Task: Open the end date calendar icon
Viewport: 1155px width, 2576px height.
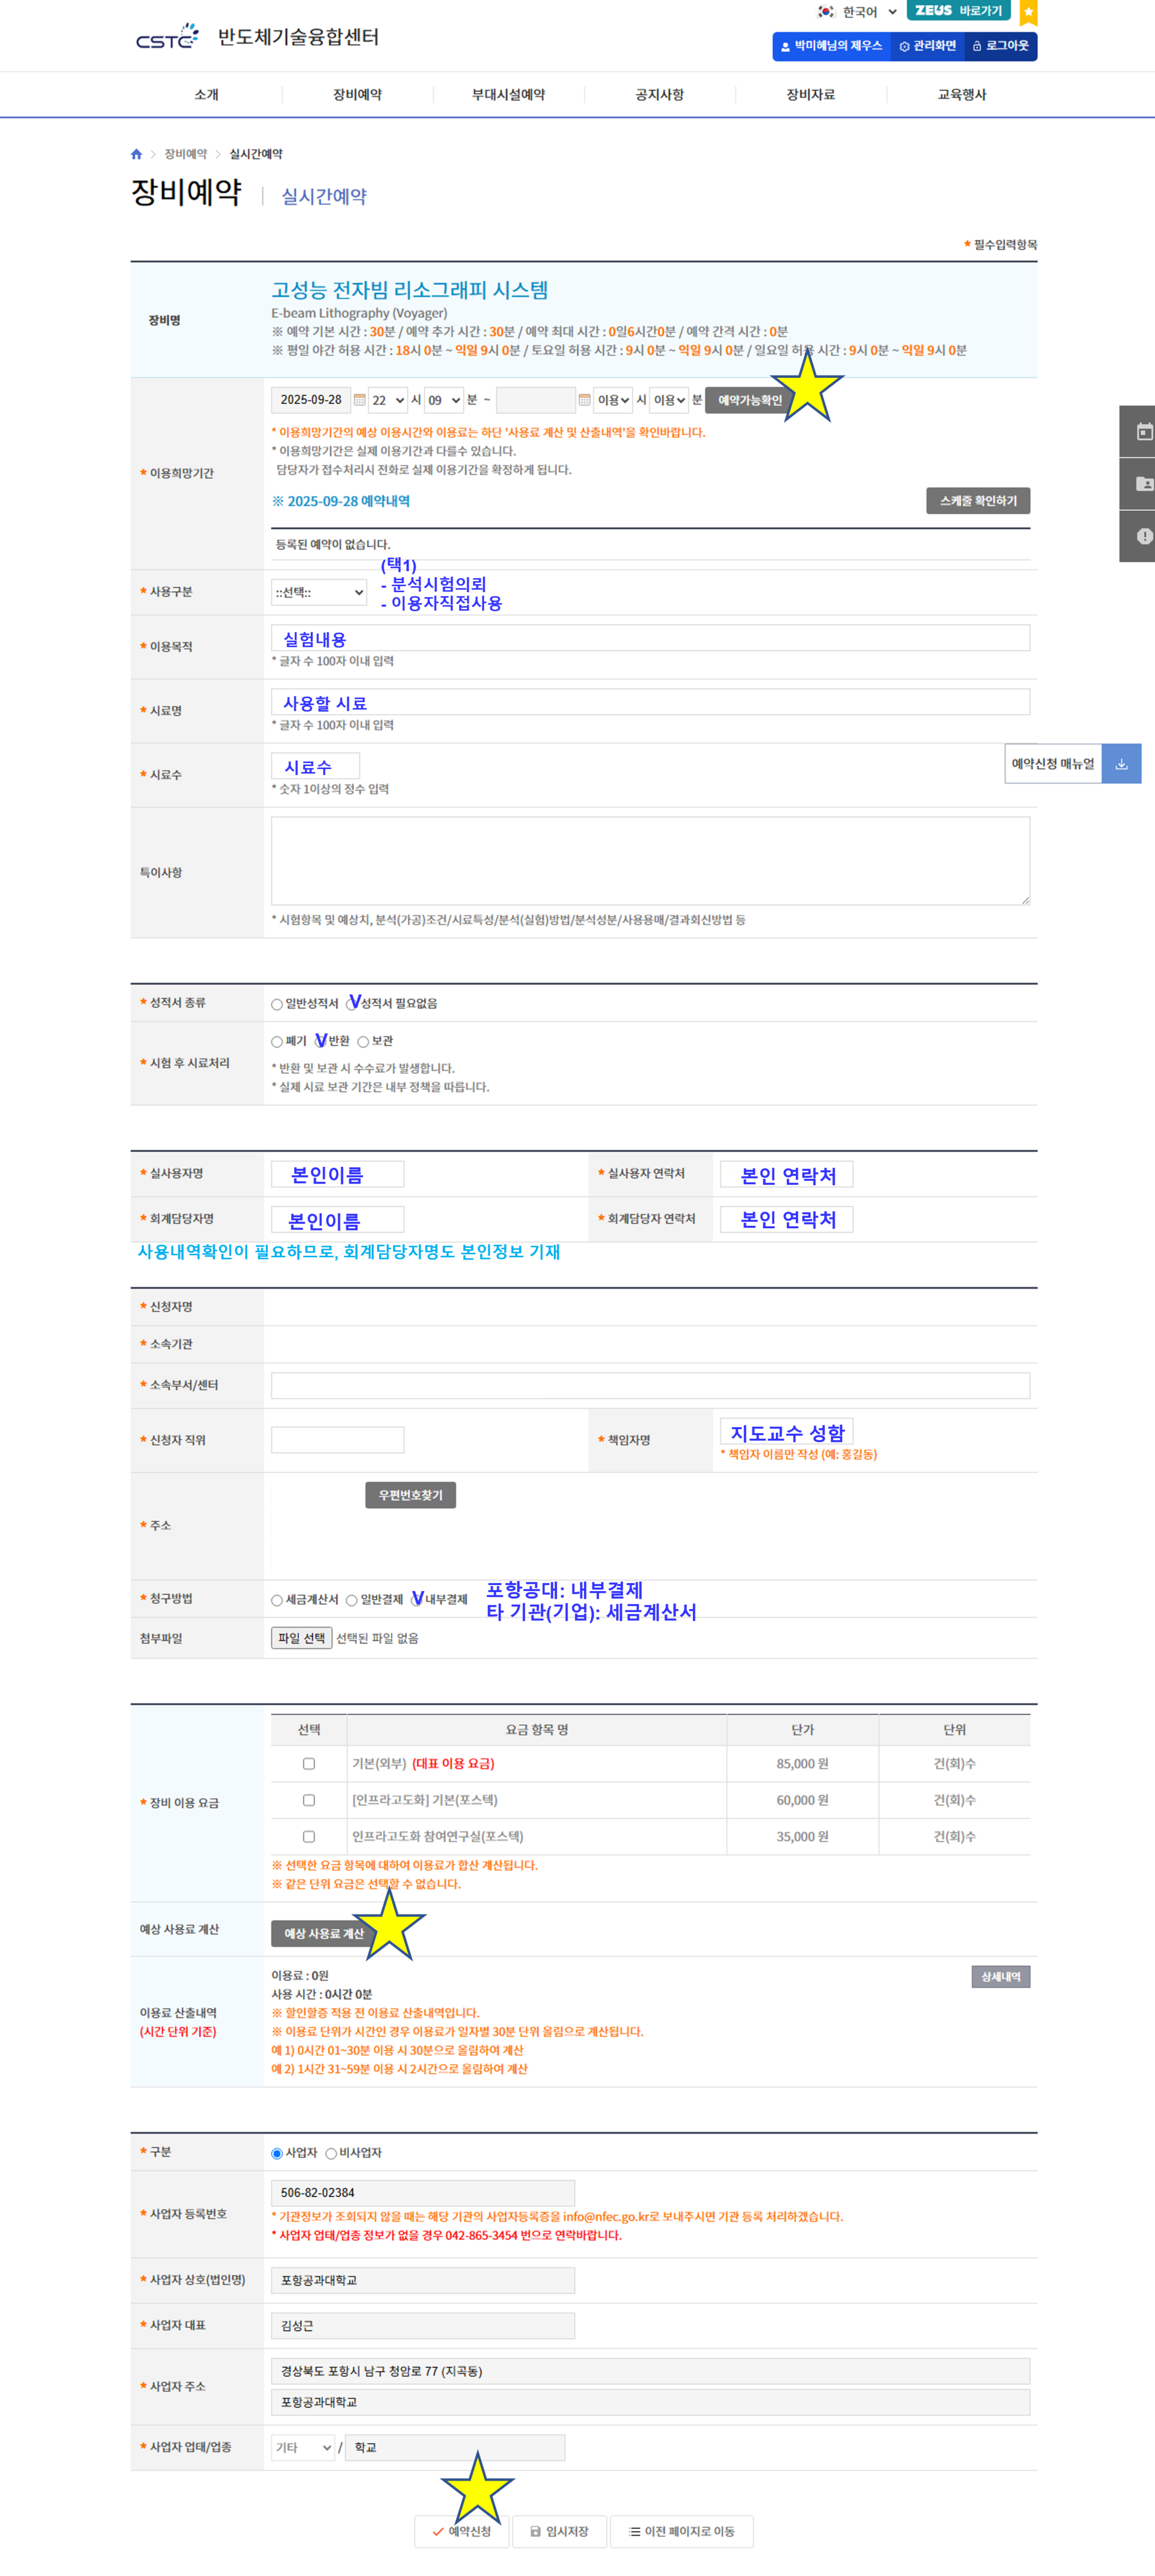Action: pyautogui.click(x=584, y=400)
